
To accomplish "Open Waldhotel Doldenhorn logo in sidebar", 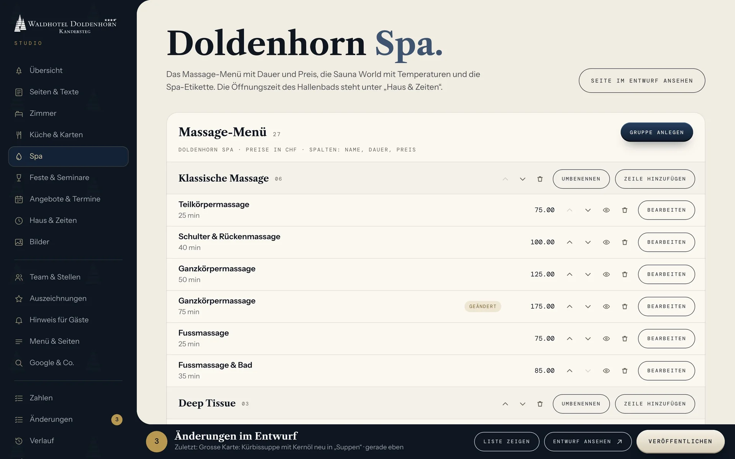I will [x=65, y=24].
